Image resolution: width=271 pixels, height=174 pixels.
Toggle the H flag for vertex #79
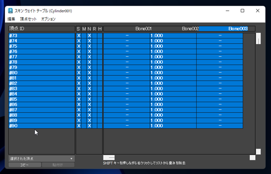tap(100, 68)
